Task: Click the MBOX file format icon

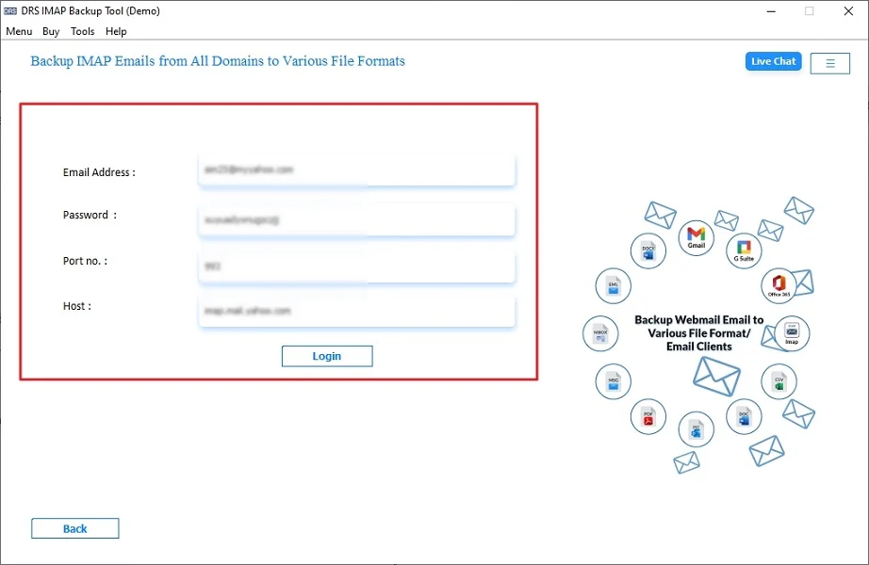Action: click(600, 333)
